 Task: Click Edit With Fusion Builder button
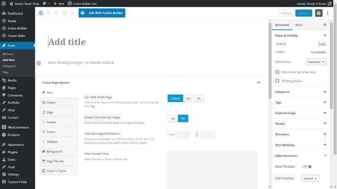pyautogui.click(x=102, y=13)
